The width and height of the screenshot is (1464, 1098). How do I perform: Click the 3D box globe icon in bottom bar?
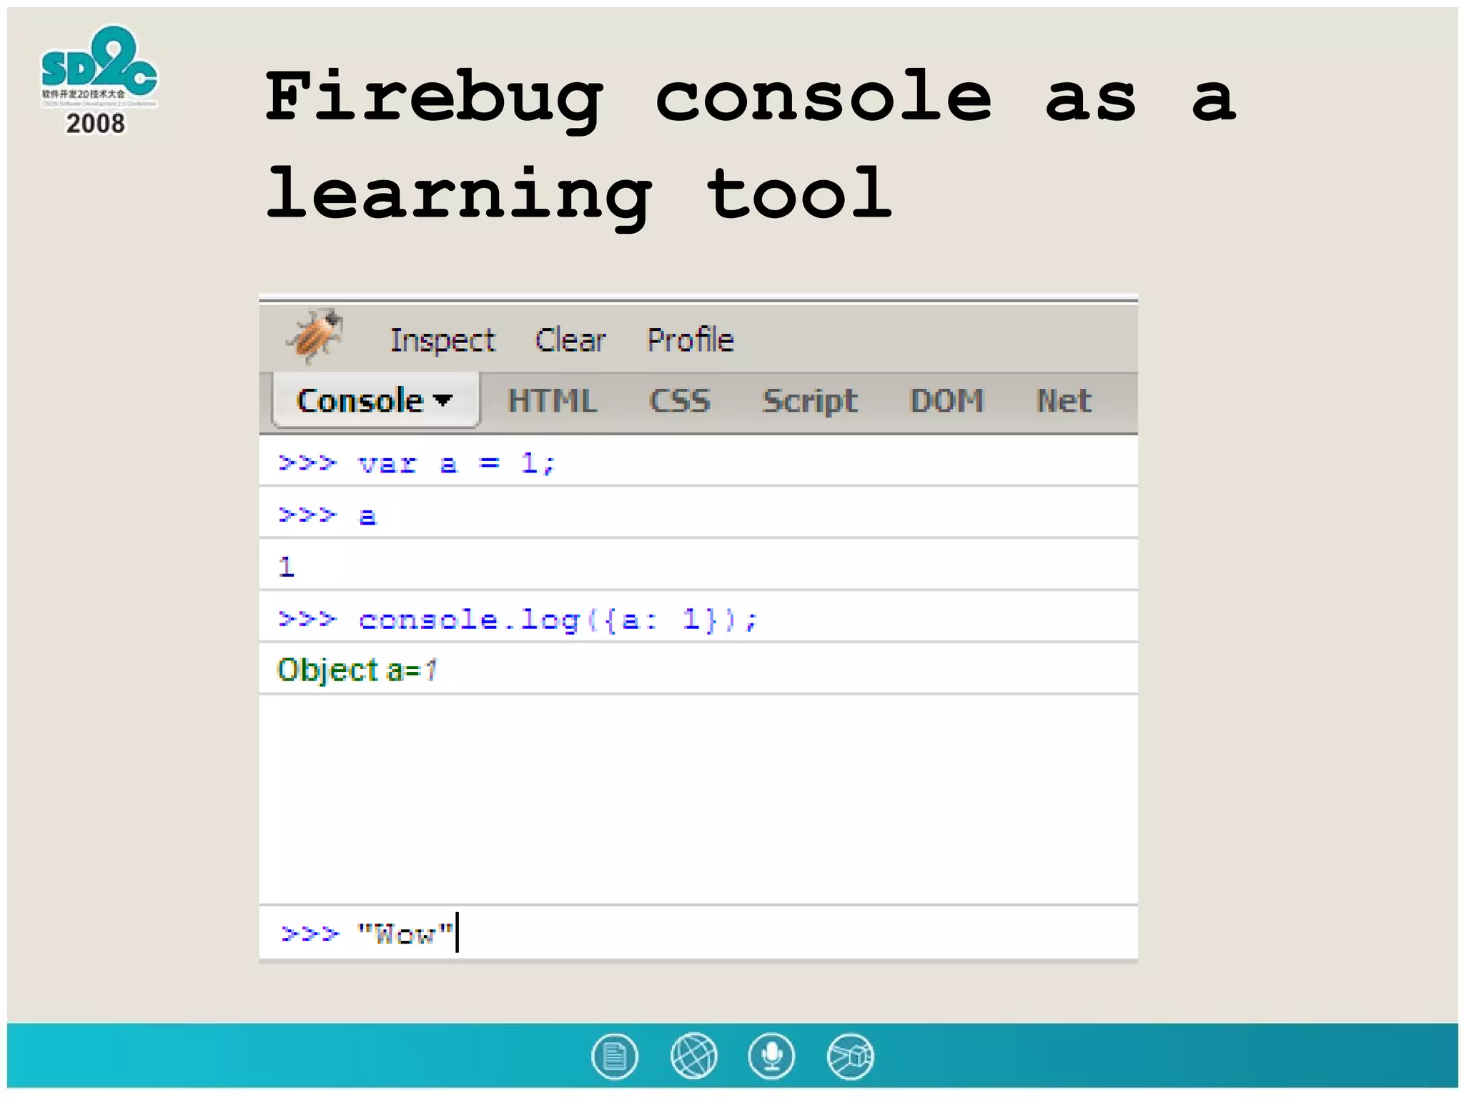850,1056
